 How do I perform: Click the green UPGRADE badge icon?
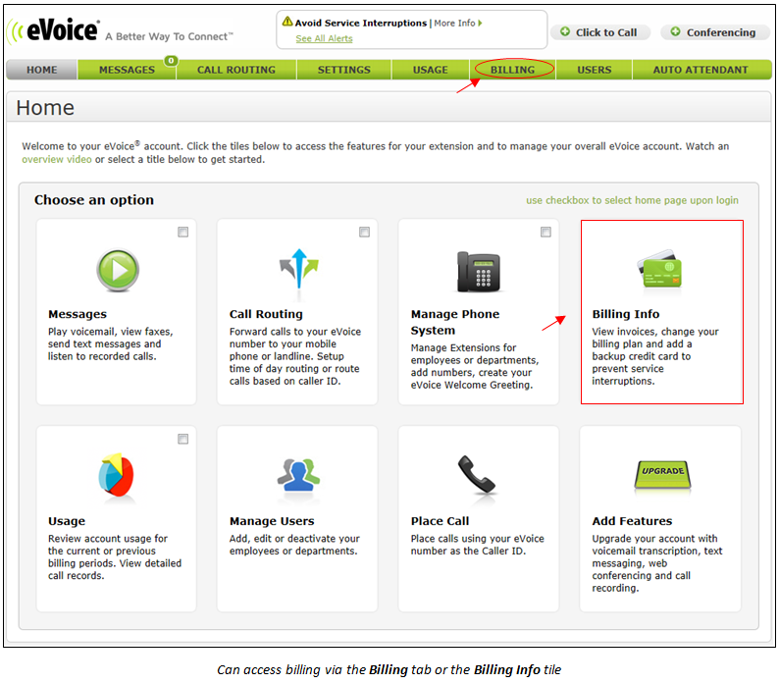pyautogui.click(x=662, y=474)
